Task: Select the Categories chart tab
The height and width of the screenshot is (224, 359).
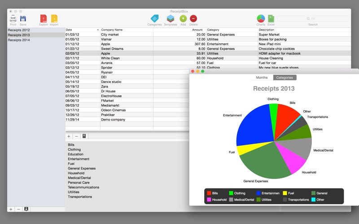Action: pos(285,78)
